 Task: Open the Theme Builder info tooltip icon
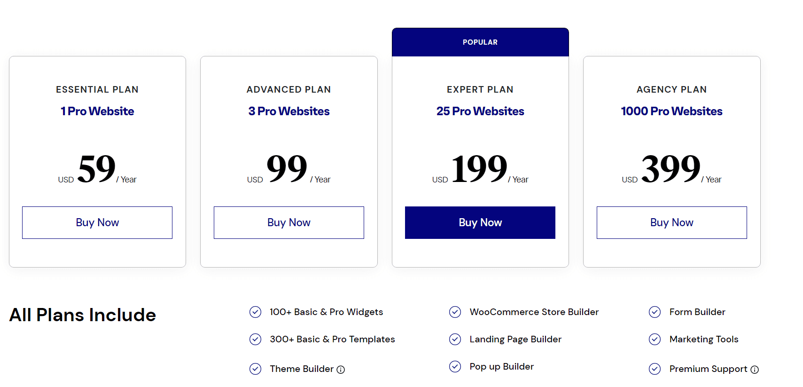pyautogui.click(x=341, y=370)
